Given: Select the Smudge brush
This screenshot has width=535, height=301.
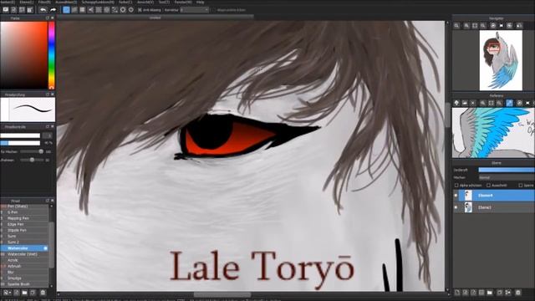Looking at the screenshot, I should click(24, 278).
